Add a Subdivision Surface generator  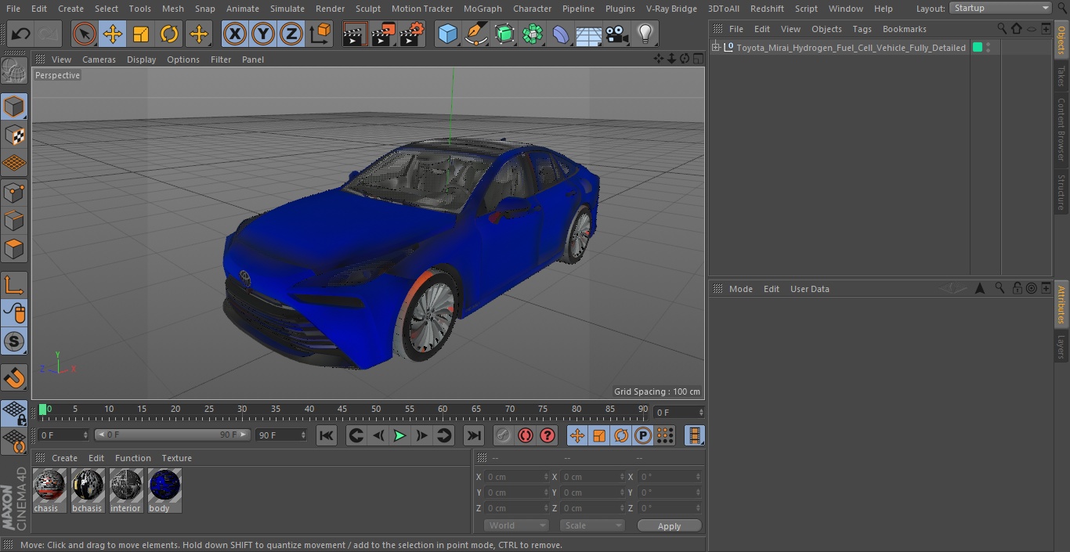click(x=504, y=34)
